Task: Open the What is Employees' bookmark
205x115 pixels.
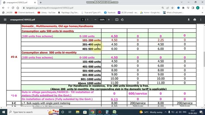Action: [x=173, y=13]
